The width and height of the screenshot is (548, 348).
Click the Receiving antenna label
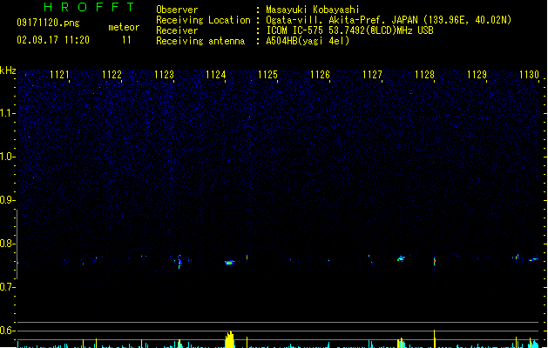click(200, 41)
